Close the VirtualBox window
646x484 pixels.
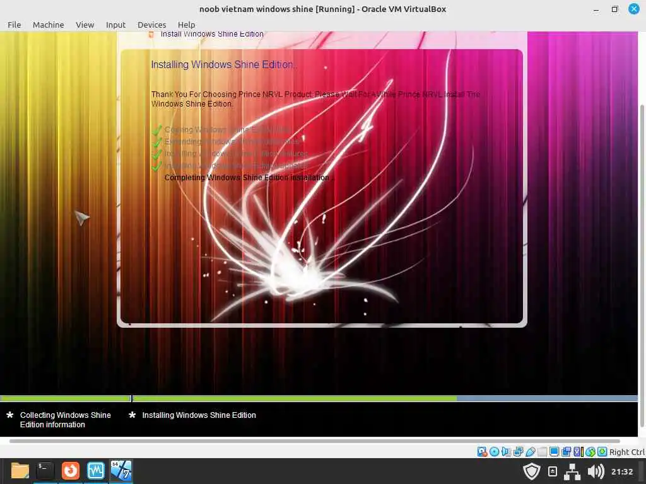click(x=633, y=9)
